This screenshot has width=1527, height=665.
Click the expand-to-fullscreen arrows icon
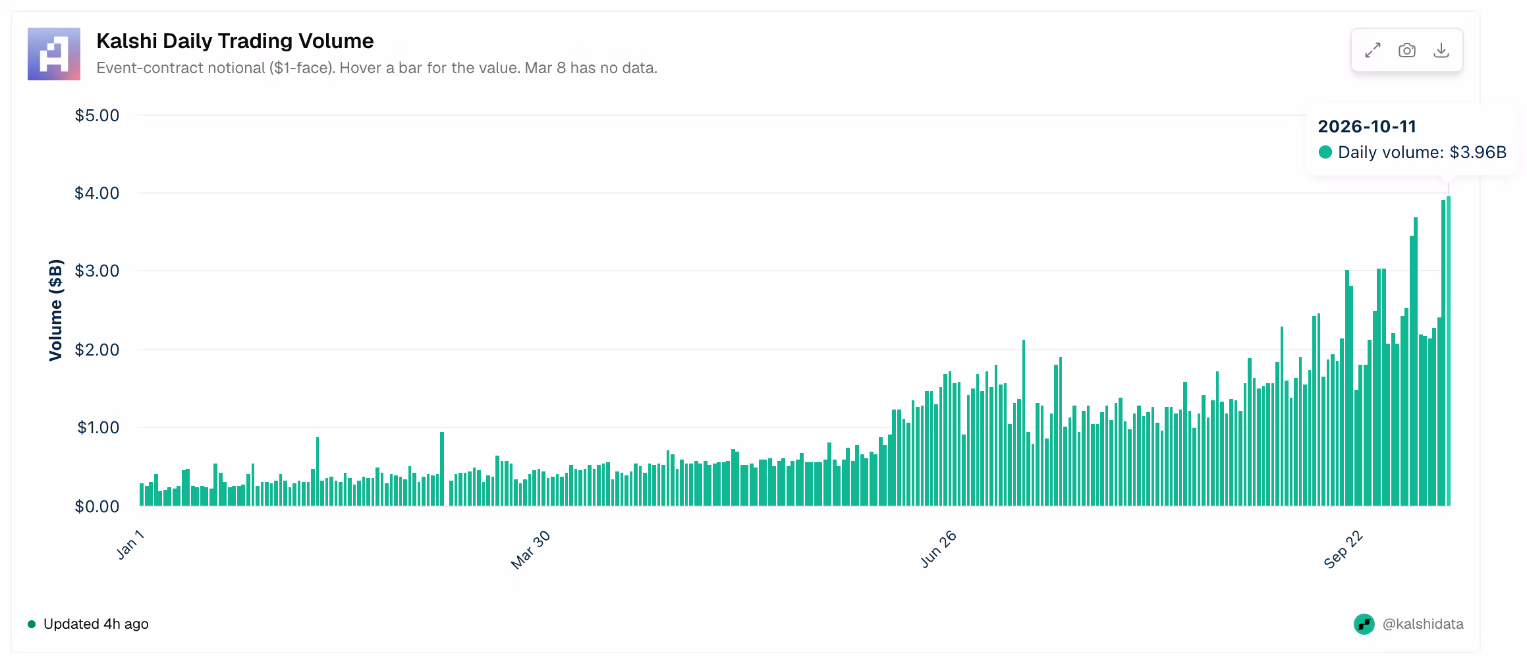tap(1373, 50)
